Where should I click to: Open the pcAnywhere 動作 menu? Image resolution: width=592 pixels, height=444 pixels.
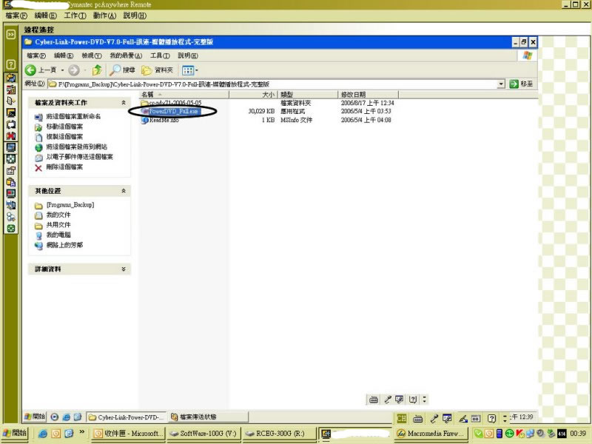point(104,16)
